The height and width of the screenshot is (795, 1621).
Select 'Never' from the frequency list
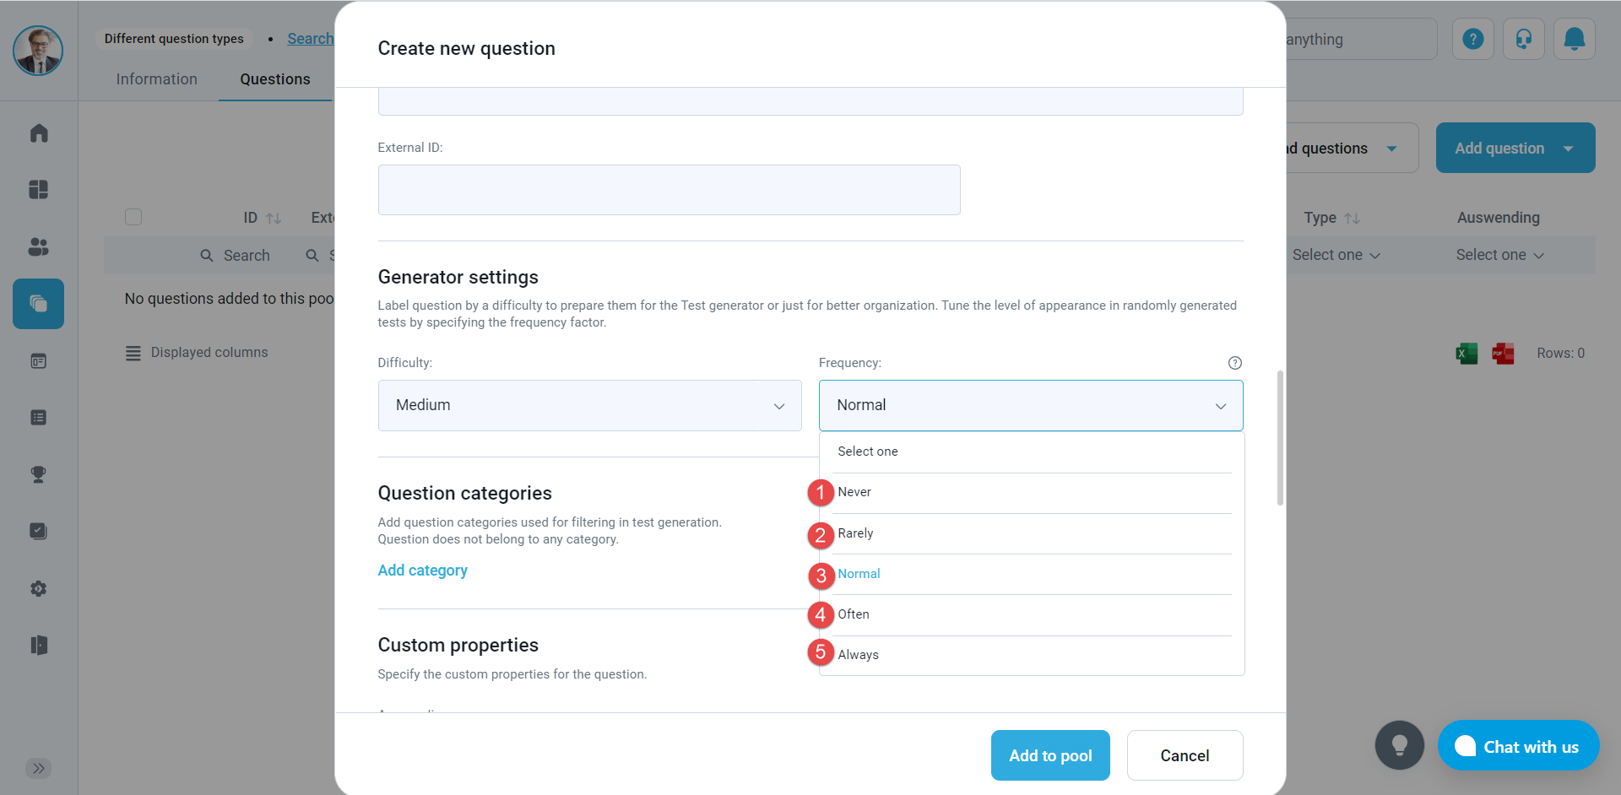(x=854, y=492)
